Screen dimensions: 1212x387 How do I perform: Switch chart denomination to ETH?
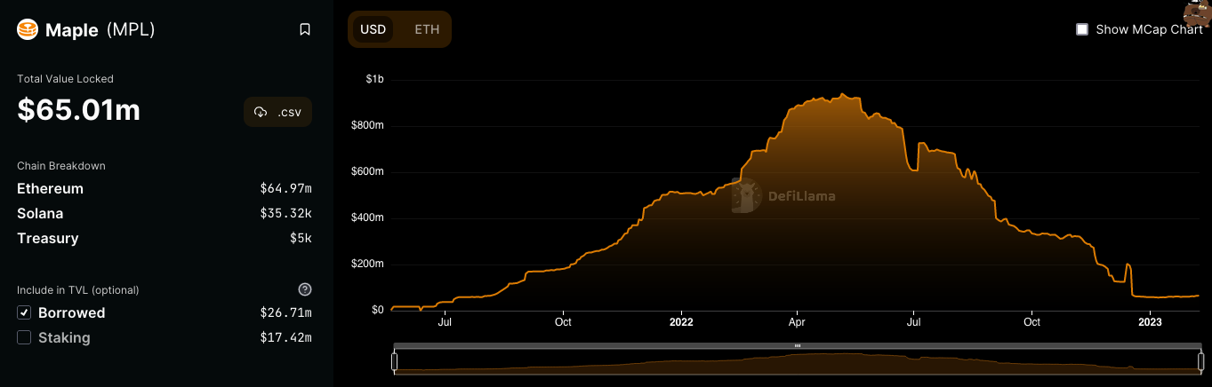pos(427,29)
